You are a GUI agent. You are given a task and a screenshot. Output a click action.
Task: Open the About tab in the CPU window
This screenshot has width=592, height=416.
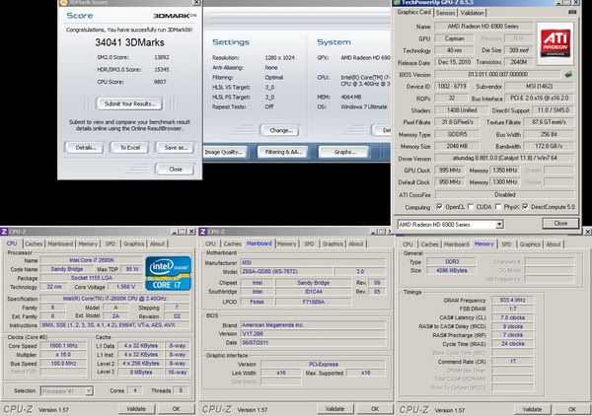[x=157, y=243]
